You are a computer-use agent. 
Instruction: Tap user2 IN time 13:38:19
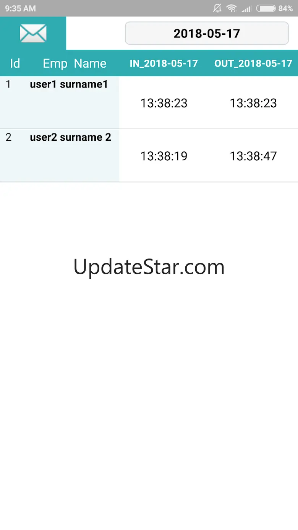(x=164, y=156)
